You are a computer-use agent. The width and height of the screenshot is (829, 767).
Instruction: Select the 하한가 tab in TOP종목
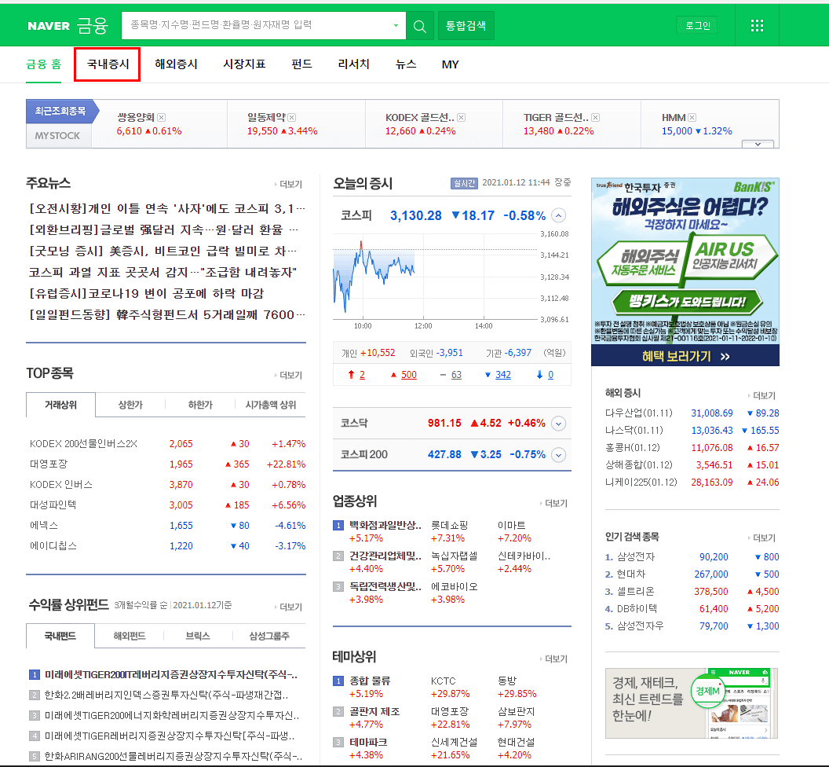pyautogui.click(x=200, y=405)
